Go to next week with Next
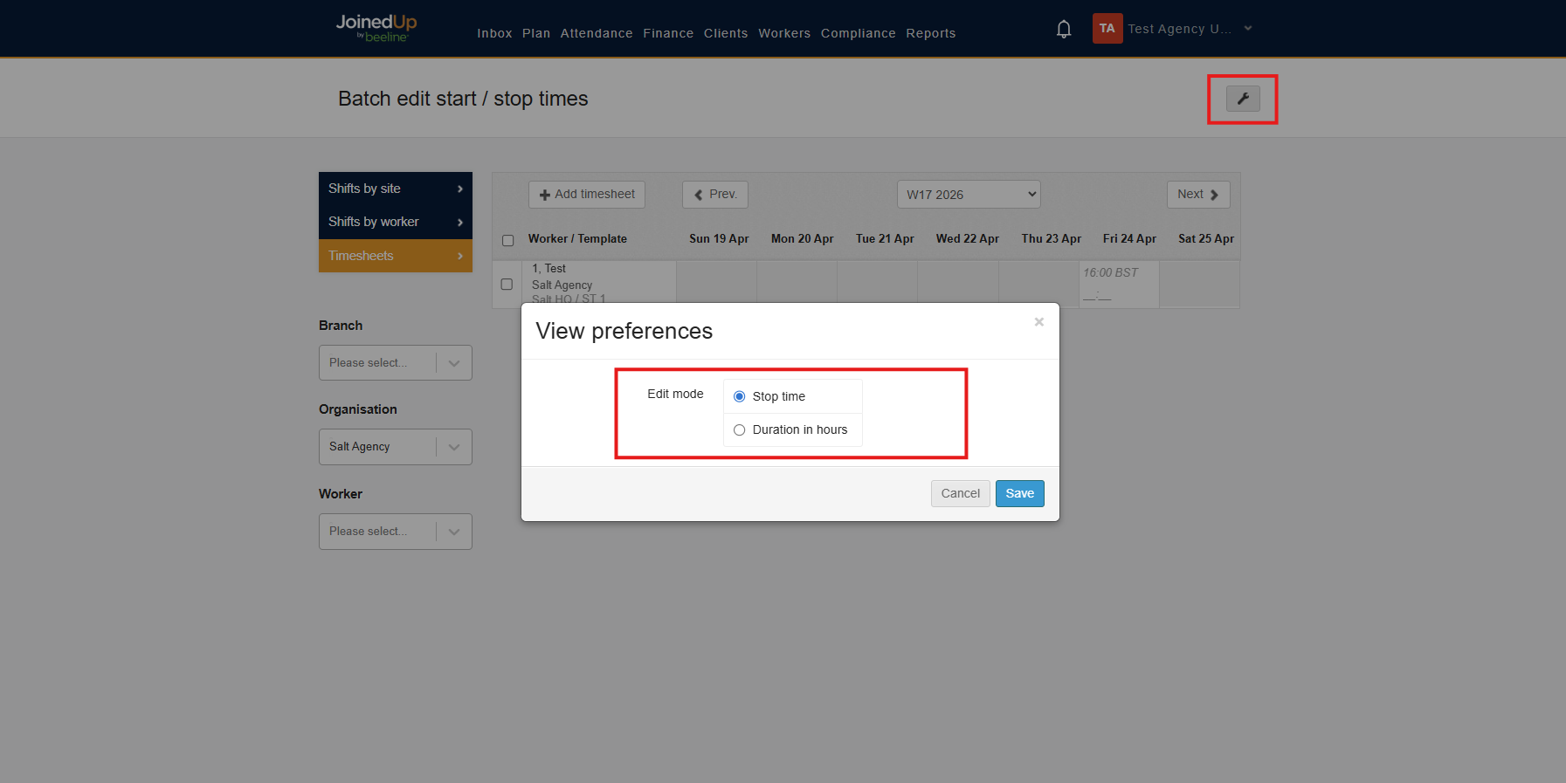The height and width of the screenshot is (783, 1566). click(x=1198, y=195)
